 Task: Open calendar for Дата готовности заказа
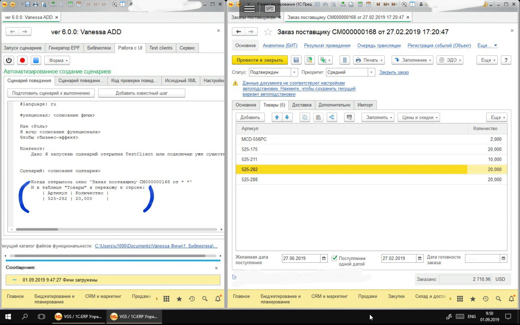[503, 258]
